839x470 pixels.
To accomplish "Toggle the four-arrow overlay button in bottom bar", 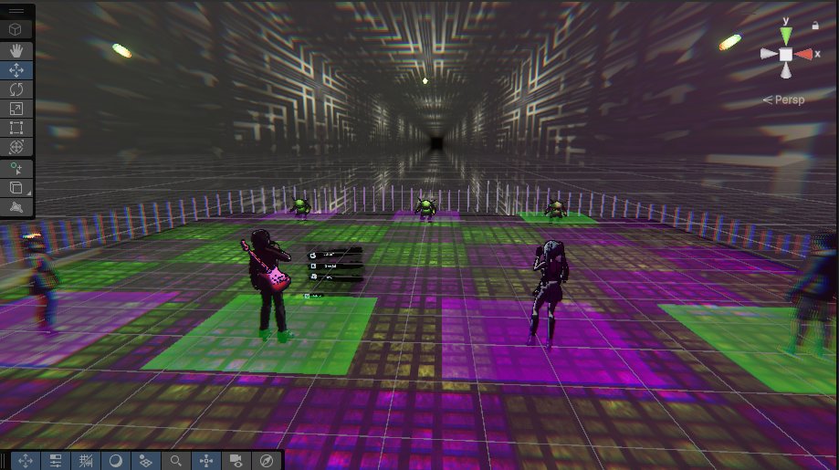I will click(x=26, y=460).
